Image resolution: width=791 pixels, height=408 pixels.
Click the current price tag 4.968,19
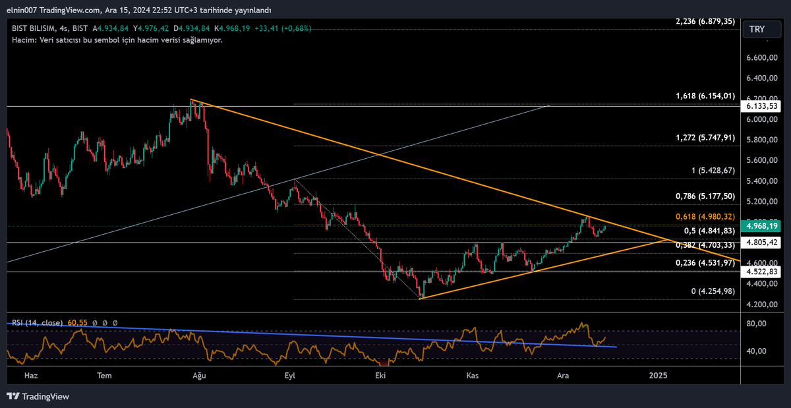point(759,226)
